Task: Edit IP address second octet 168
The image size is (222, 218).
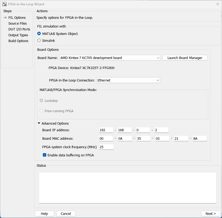Action: point(124,130)
